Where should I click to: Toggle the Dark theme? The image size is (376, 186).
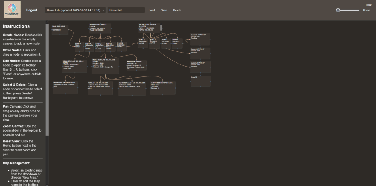pos(369,5)
